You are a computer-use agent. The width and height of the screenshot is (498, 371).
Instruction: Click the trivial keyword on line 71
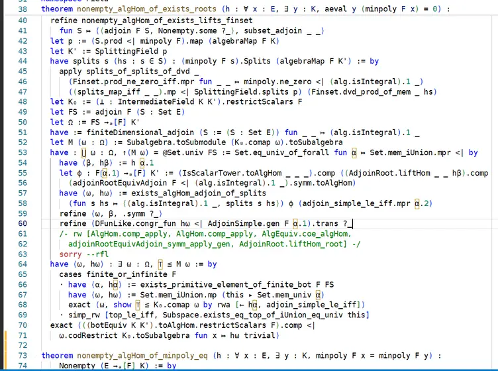coord(259,335)
